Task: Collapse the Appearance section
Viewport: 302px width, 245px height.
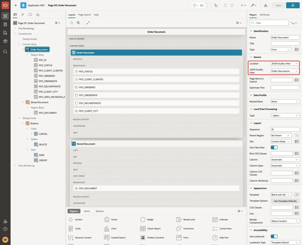Action: tap(251, 188)
